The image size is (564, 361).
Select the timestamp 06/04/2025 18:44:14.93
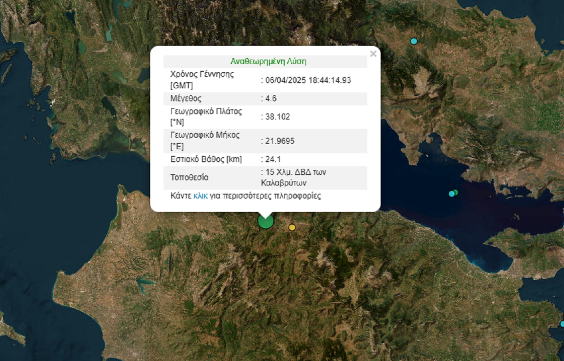pyautogui.click(x=308, y=80)
